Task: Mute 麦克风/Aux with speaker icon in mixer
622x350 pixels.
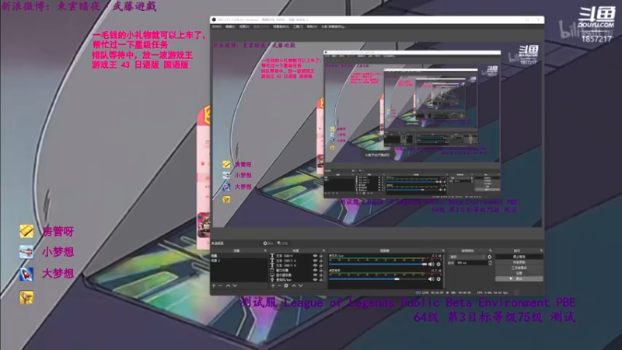Action: 432,264
